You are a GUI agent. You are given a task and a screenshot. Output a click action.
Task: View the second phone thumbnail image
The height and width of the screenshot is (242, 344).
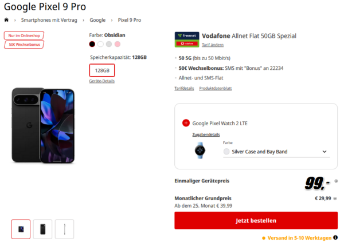43,229
